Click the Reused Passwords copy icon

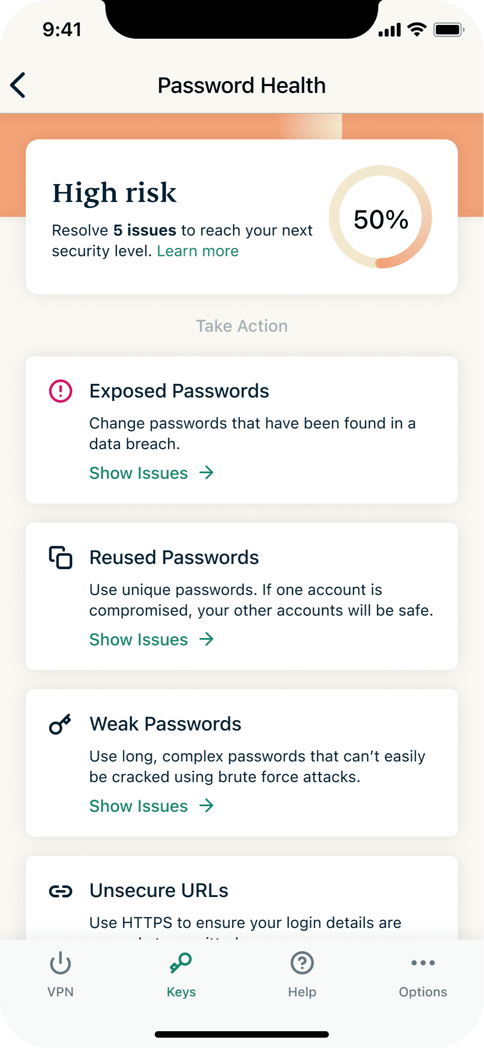tap(61, 558)
